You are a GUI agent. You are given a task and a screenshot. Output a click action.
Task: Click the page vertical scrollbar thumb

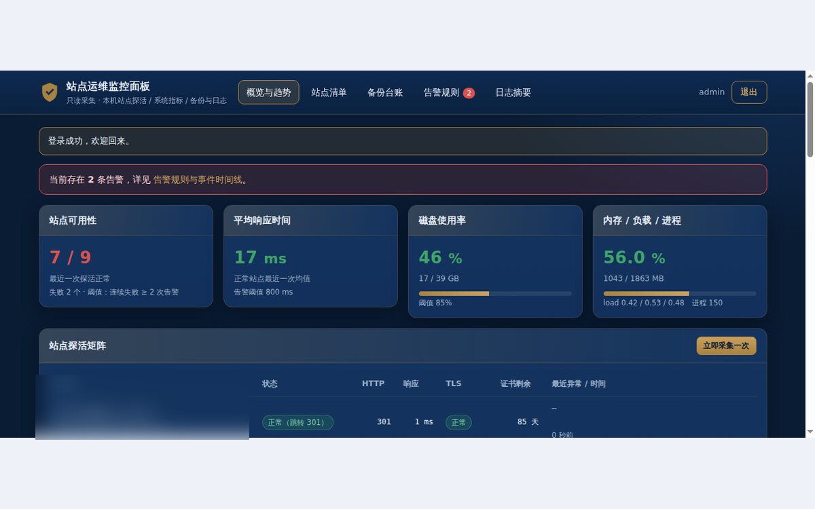pos(810,119)
